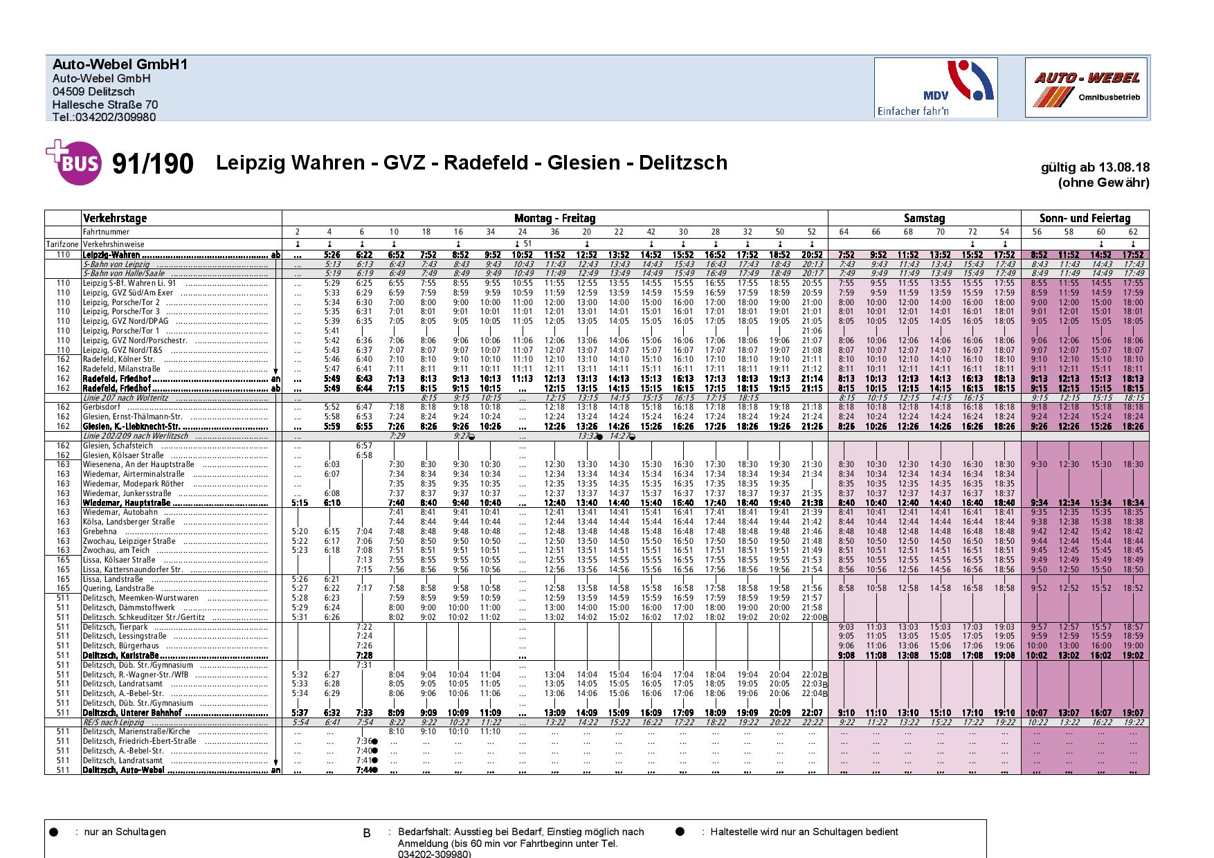Image resolution: width=1214 pixels, height=858 pixels.
Task: Select the 'Samstag' column header
Action: pos(924,218)
